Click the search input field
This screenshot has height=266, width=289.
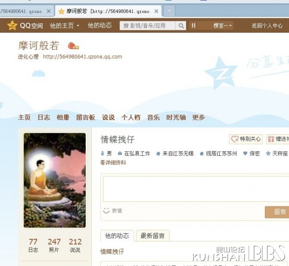tap(148, 25)
